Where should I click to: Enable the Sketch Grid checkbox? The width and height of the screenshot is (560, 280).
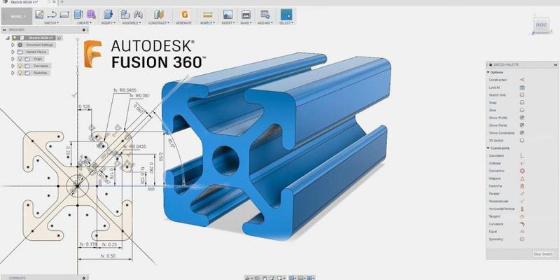pyautogui.click(x=522, y=95)
